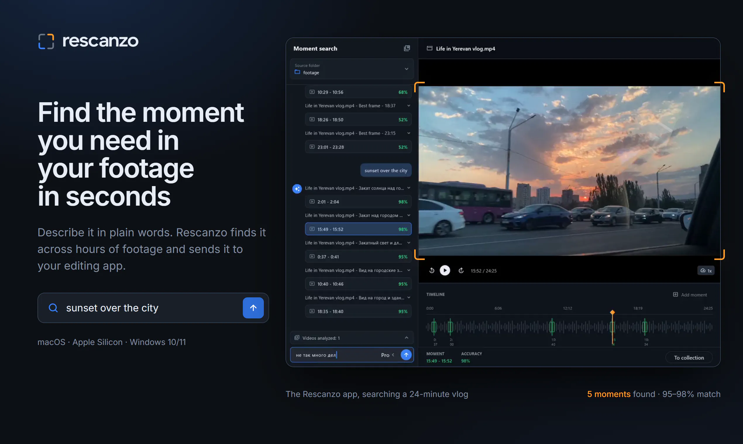The width and height of the screenshot is (743, 444).
Task: Click the green moment marker at 10:40 on timeline
Action: tap(552, 327)
